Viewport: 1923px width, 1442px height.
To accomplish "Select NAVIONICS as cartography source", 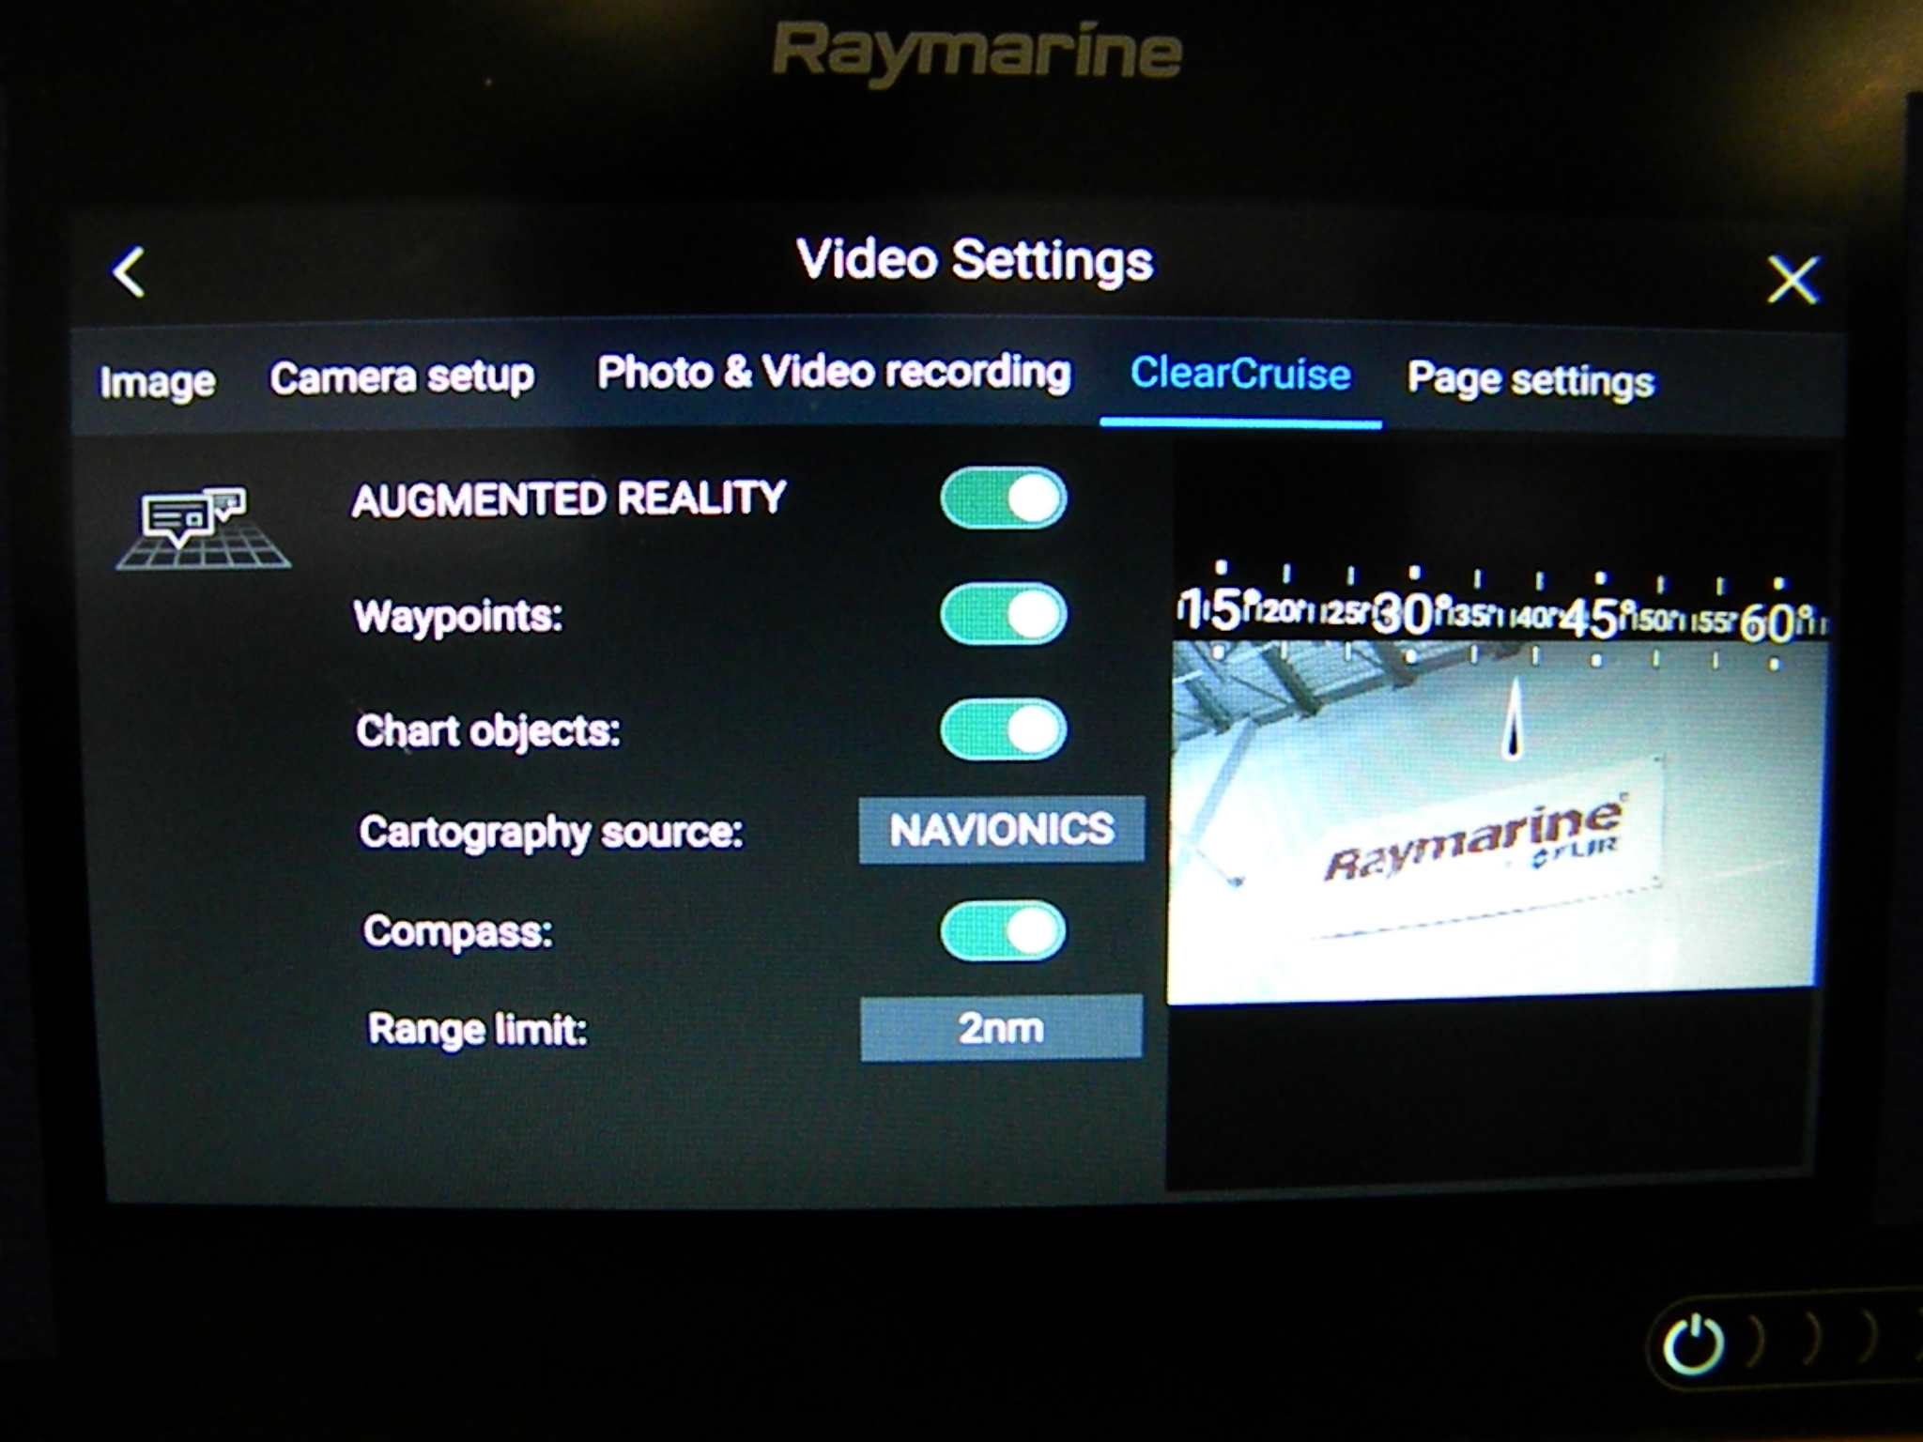I will [1000, 831].
